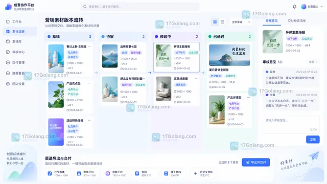Open the more menu on 新品发布视频封面 card
Screen dimensions: 327x184
tap(144, 78)
